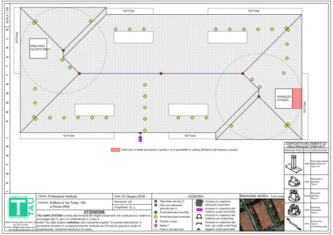Click the green swivel post near 'TERRAZZO A POZZO'
333x235 pixels.
click(x=259, y=97)
